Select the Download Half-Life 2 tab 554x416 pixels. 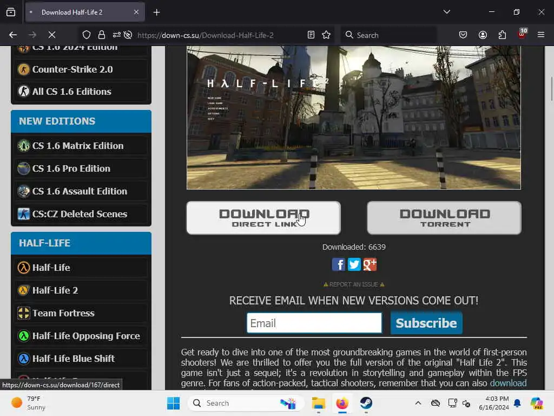85,12
